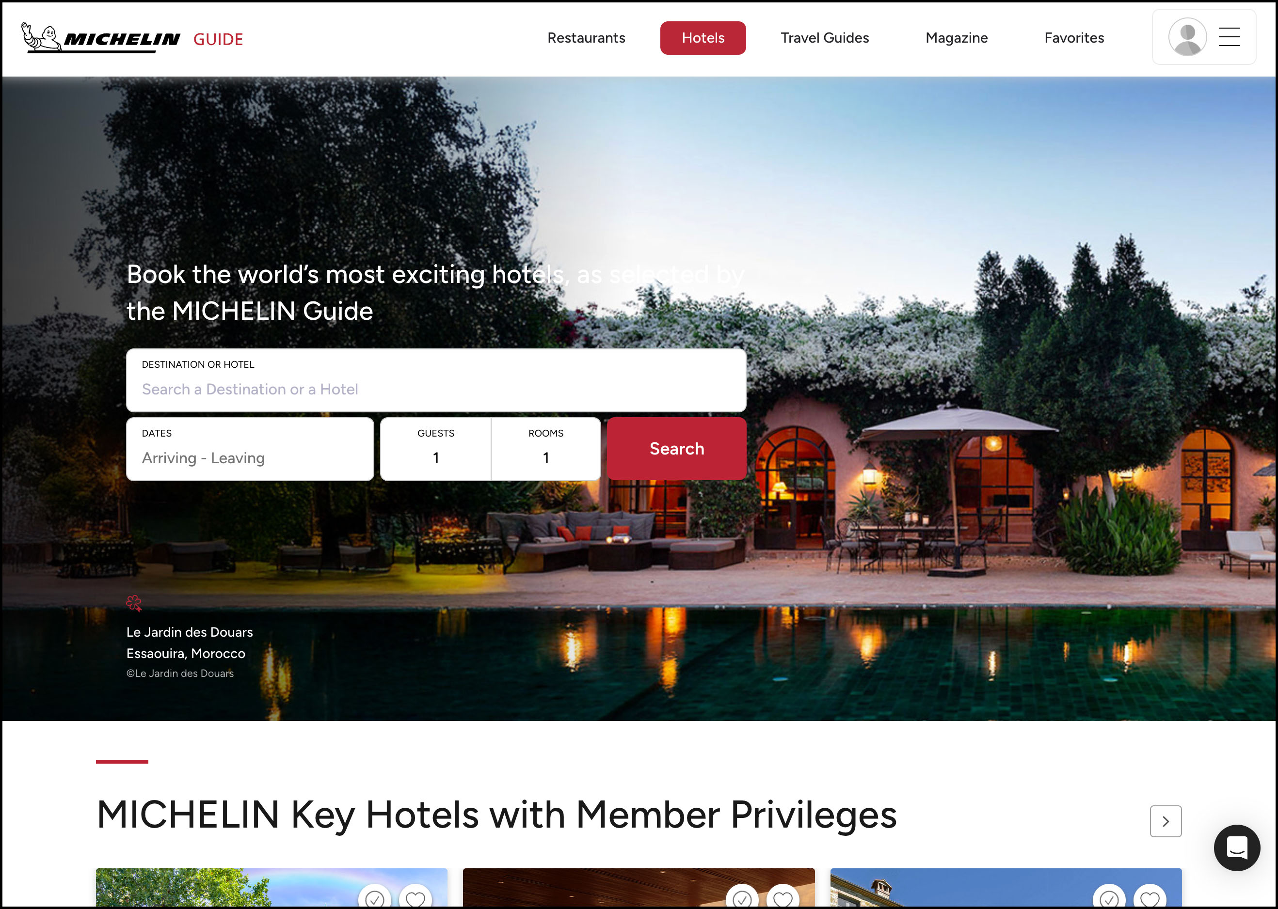Open the Guests count selector
1278x909 pixels.
pos(436,449)
